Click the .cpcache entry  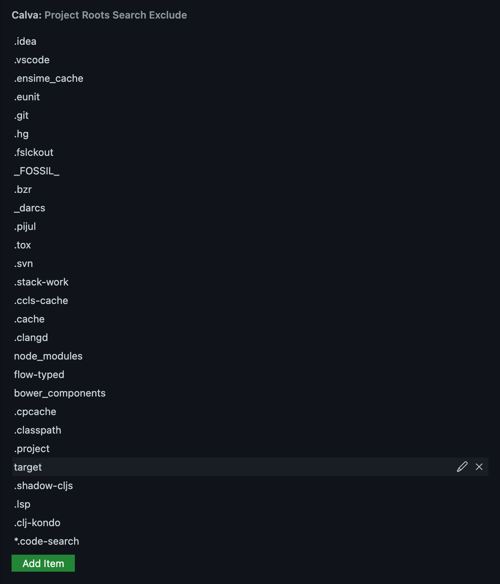click(x=35, y=412)
